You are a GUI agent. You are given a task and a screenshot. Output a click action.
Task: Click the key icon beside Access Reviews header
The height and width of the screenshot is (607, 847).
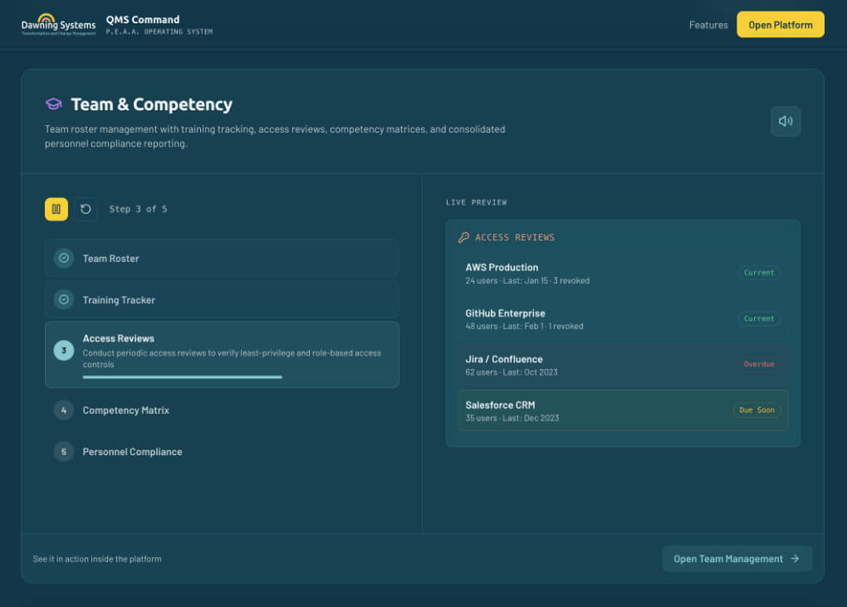[464, 237]
